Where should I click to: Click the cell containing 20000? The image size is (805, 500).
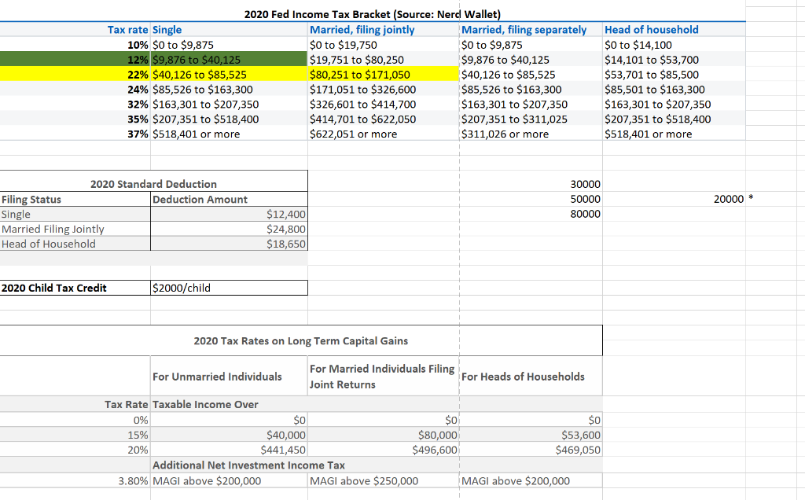[x=674, y=199]
